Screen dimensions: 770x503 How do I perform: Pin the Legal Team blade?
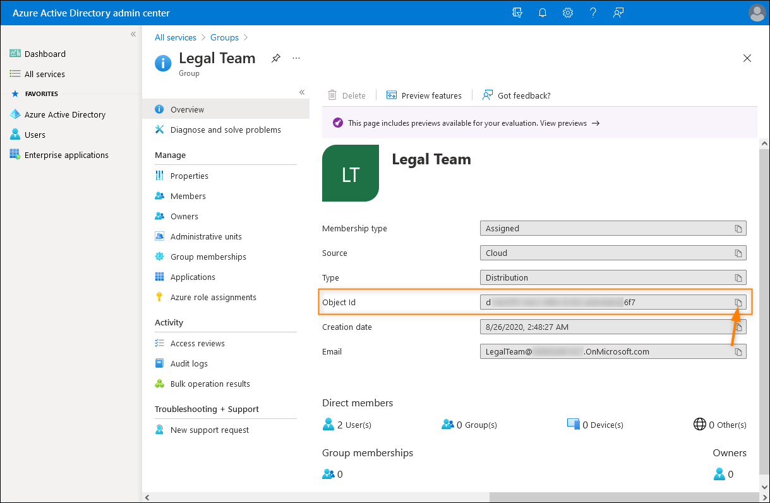[276, 58]
